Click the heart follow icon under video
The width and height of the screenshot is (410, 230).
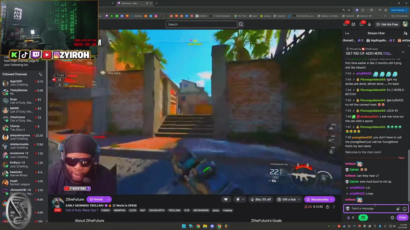click(x=226, y=199)
